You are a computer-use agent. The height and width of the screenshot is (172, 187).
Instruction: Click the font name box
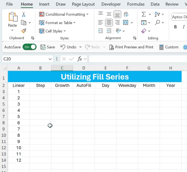click(x=179, y=17)
